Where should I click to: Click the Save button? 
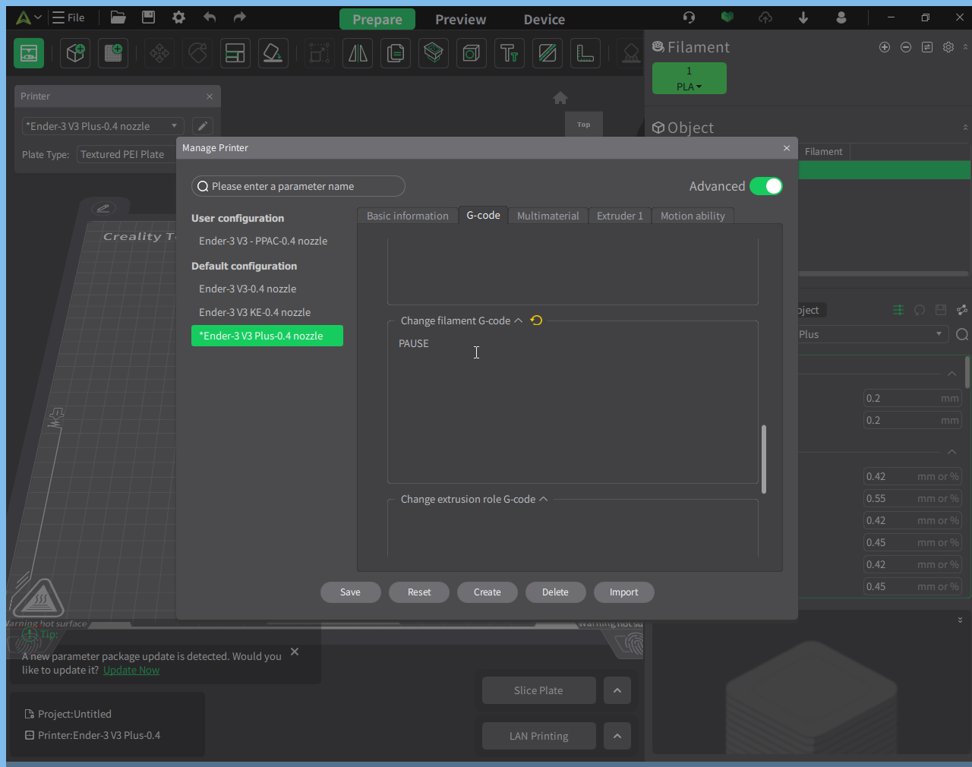[350, 592]
